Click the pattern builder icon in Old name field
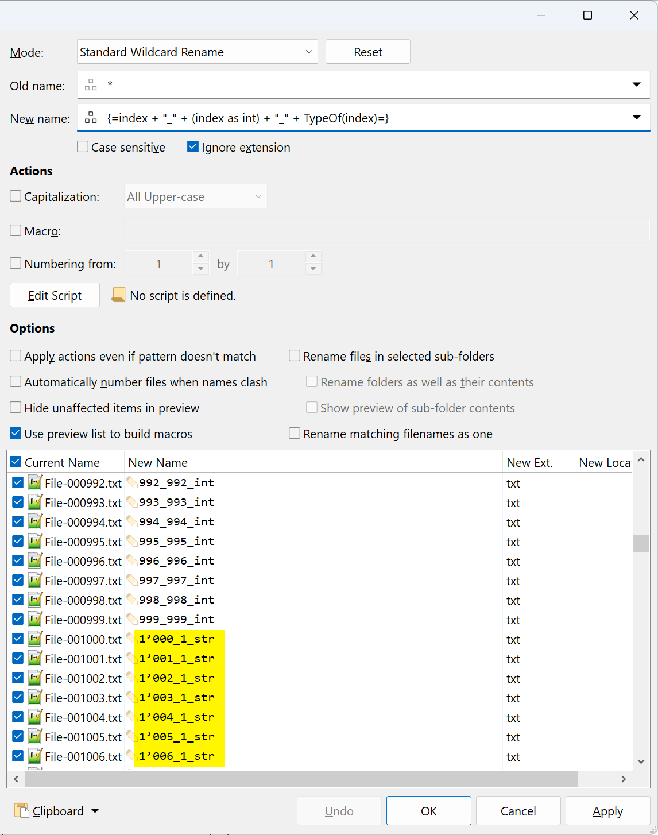Image resolution: width=658 pixels, height=835 pixels. point(91,86)
